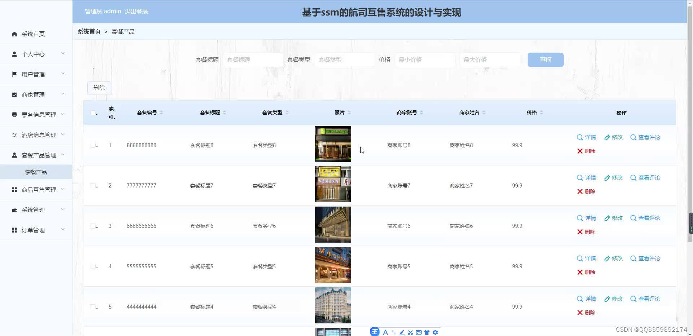
Task: Click the settings gear in the floating input toolbar
Action: pos(435,332)
